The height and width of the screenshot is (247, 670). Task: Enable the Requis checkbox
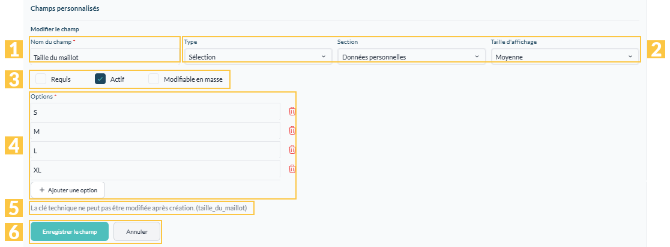tap(41, 79)
